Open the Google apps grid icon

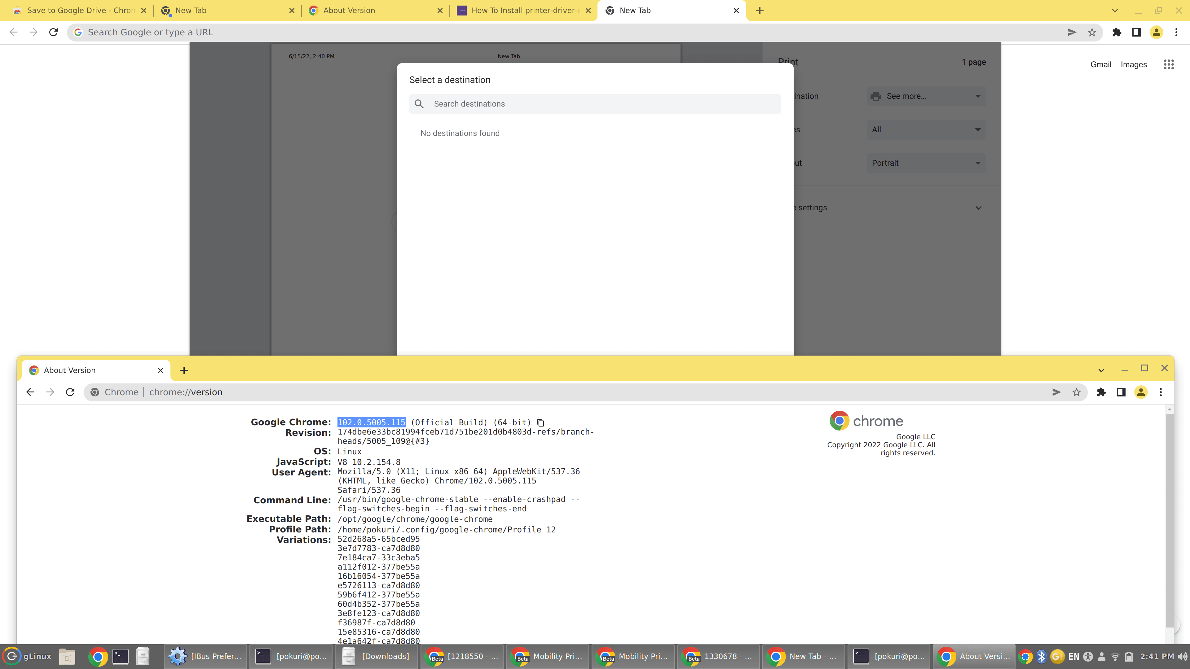pyautogui.click(x=1169, y=65)
